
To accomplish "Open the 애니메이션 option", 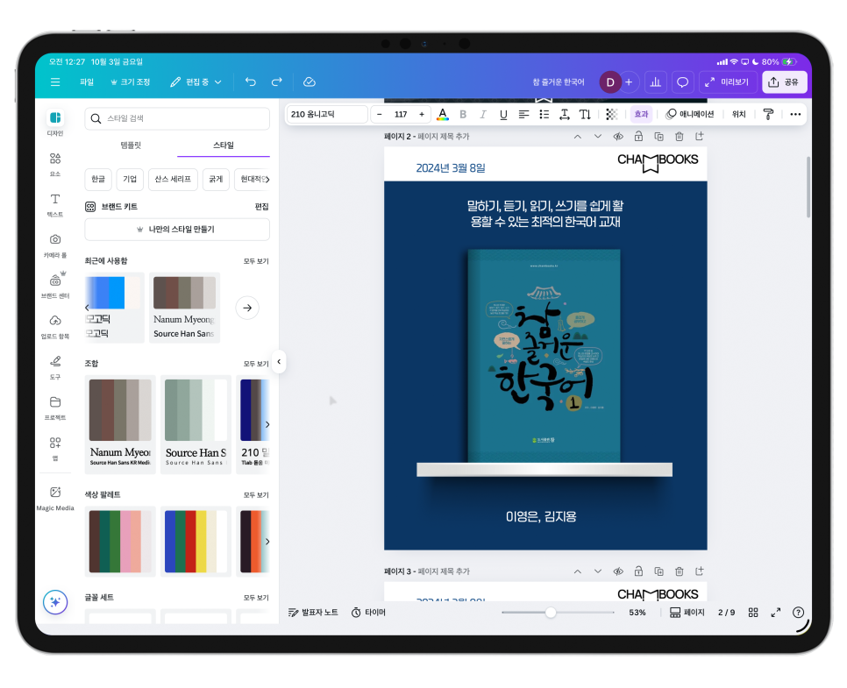I will point(690,115).
